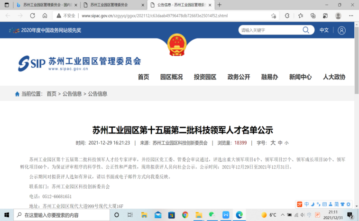Open browser Collections panel
This screenshot has width=359, height=221.
tap(313, 16)
